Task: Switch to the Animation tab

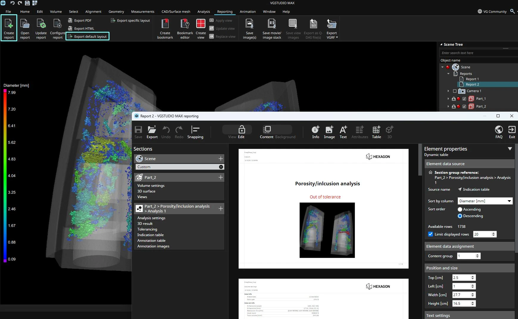Action: (248, 12)
